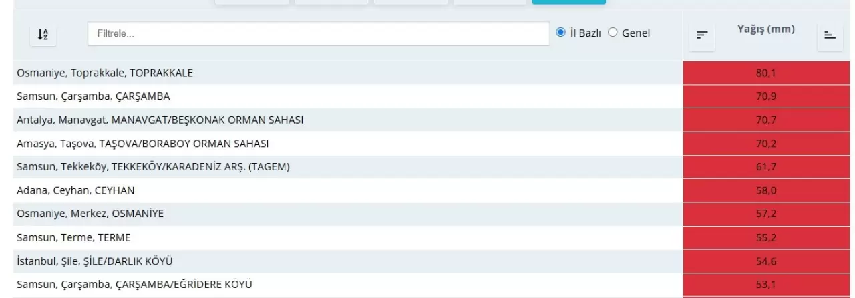Click the alphabetical A-Z sort icon
This screenshot has width=855, height=298.
43,34
